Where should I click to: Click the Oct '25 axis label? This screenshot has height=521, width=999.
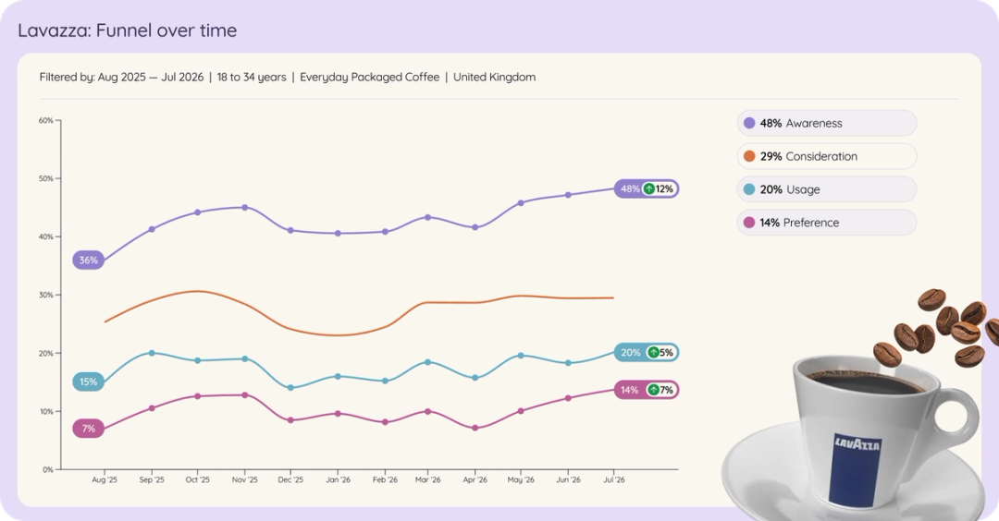[x=198, y=480]
